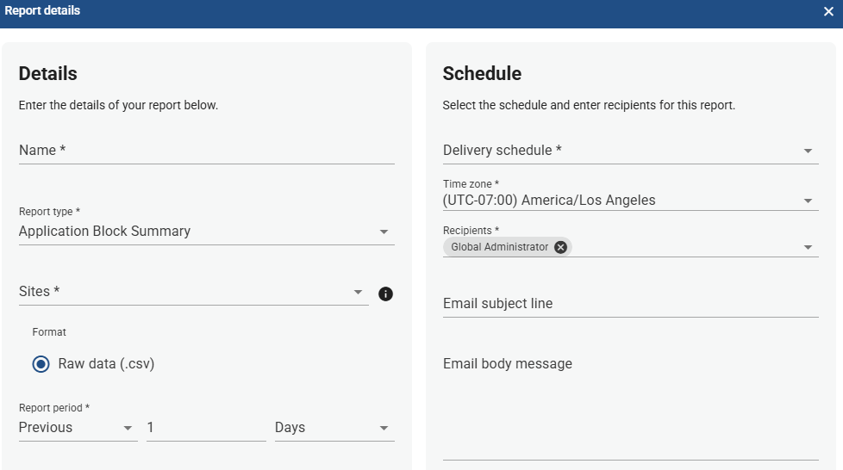Close the Report details dialog
This screenshot has height=470, width=843.
[828, 11]
